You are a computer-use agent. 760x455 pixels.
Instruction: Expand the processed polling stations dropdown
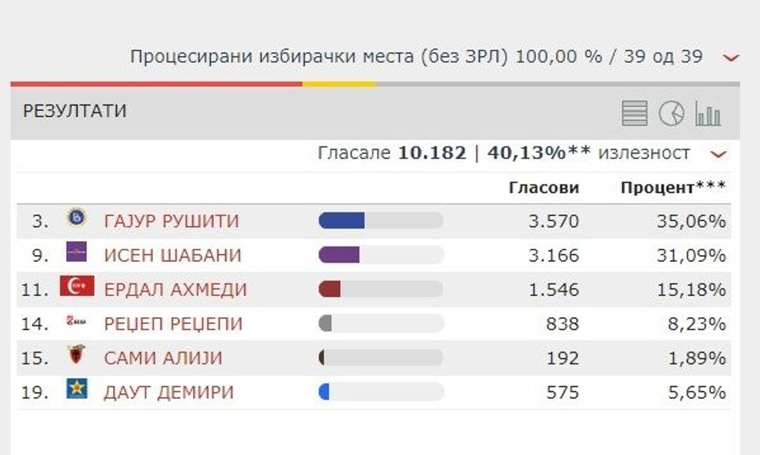pos(727,56)
